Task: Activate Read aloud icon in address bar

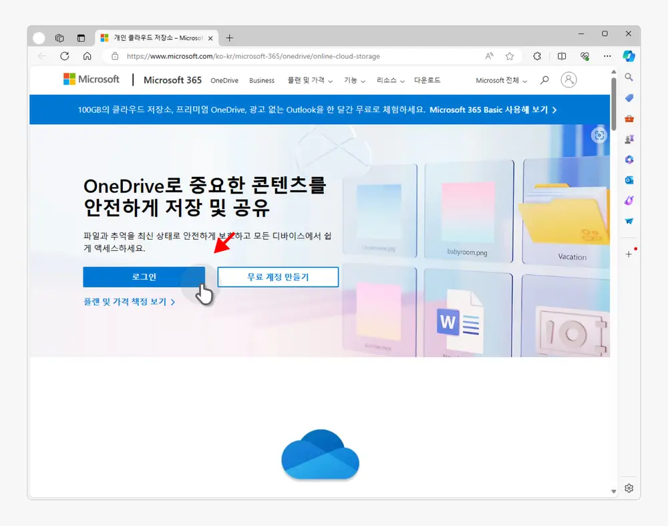Action: click(489, 56)
